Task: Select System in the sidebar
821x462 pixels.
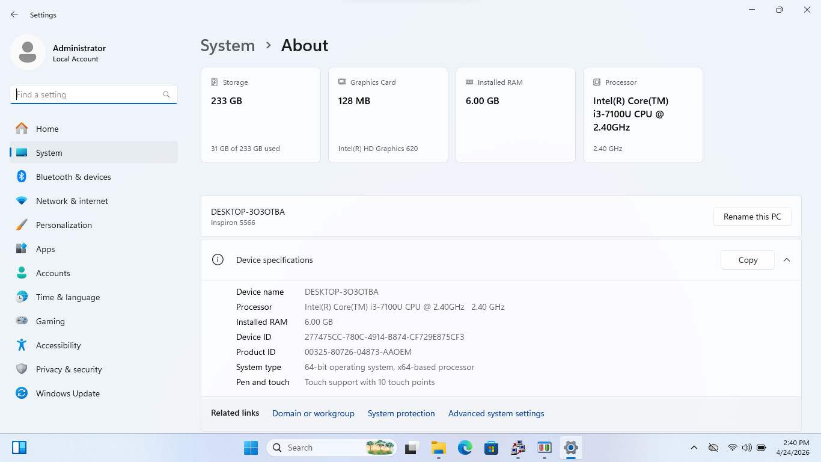Action: (x=94, y=153)
